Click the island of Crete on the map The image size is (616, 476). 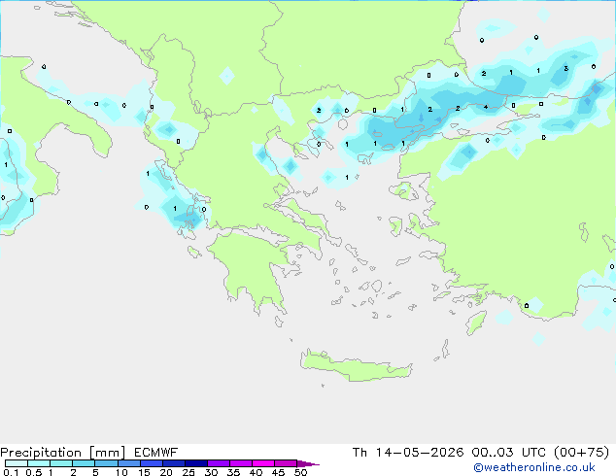[x=356, y=366]
